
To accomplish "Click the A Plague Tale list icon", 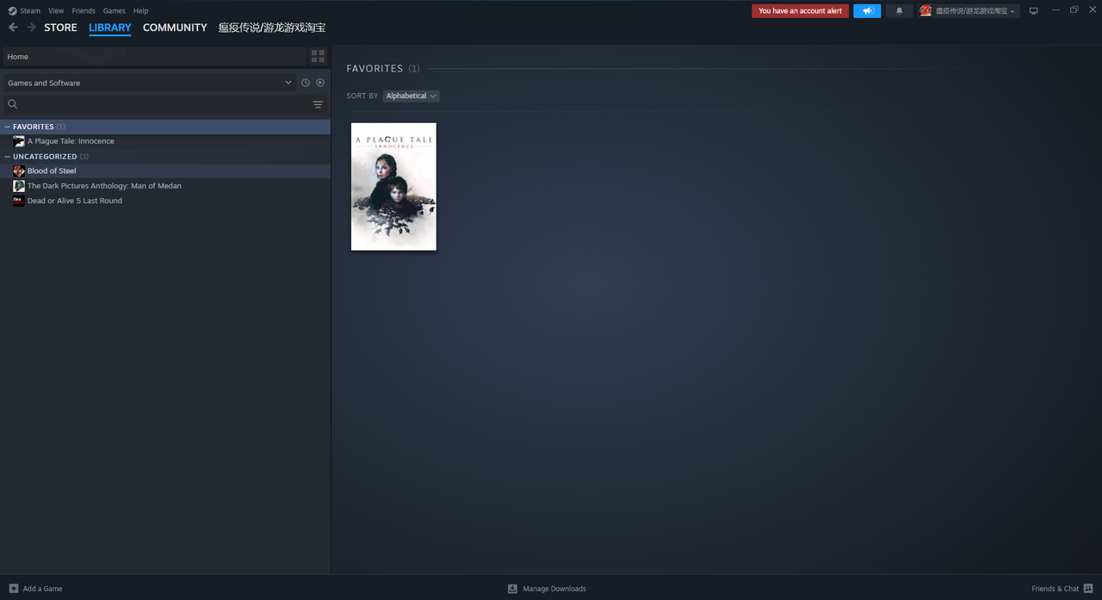I will (x=19, y=141).
